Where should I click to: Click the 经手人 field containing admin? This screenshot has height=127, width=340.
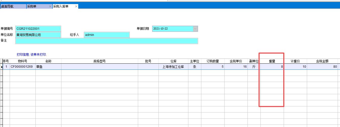point(107,35)
